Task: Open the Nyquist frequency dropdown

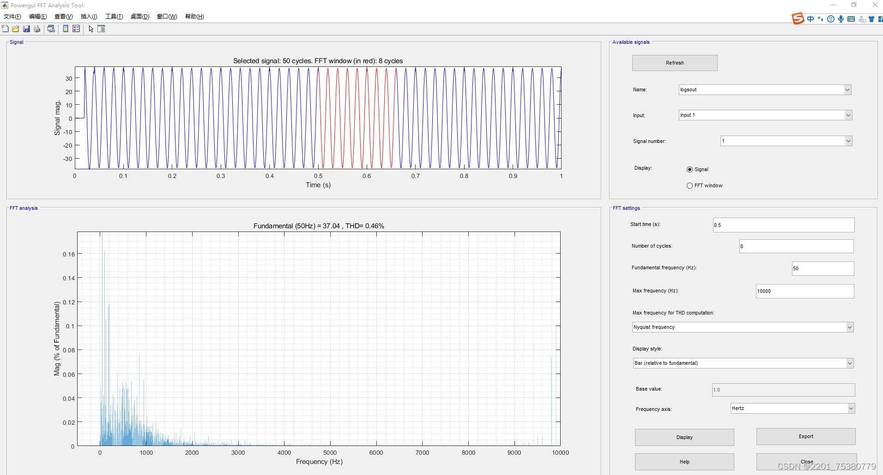Action: coord(849,327)
